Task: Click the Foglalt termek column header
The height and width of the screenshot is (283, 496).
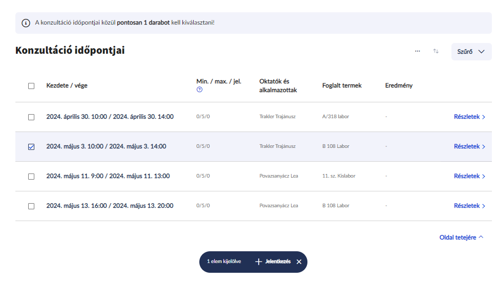Action: pos(342,85)
